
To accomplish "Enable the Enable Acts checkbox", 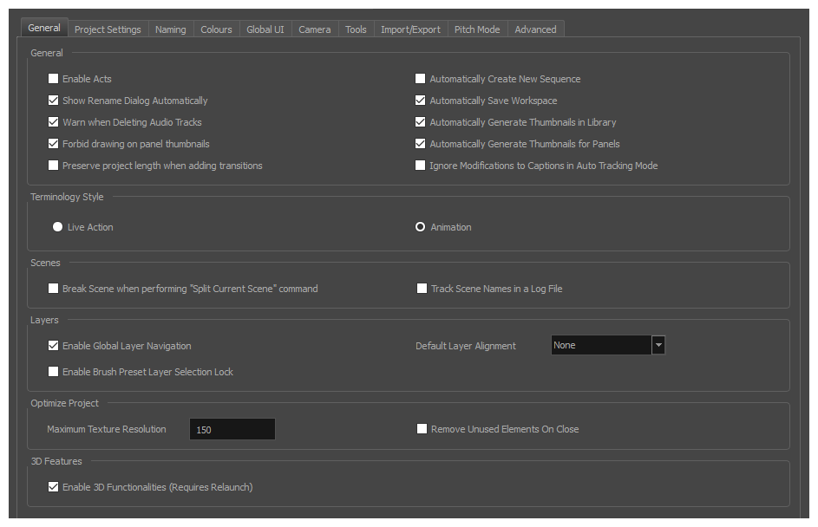I will tap(53, 79).
